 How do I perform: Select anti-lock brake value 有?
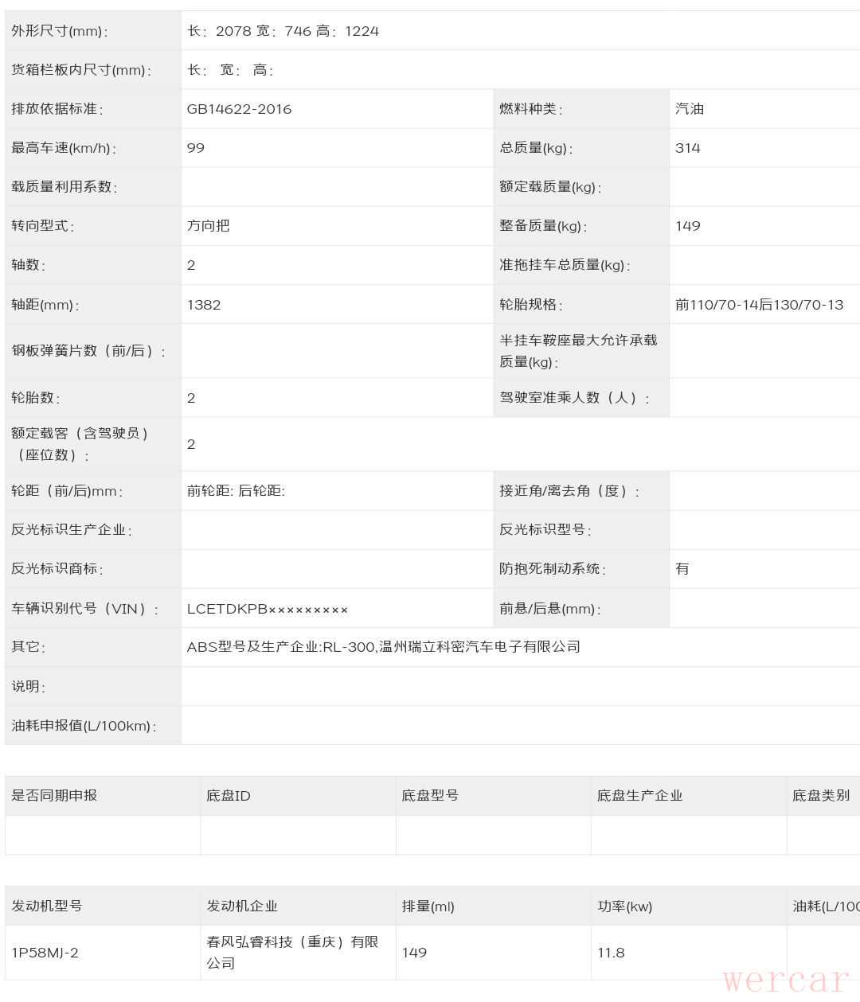[682, 569]
